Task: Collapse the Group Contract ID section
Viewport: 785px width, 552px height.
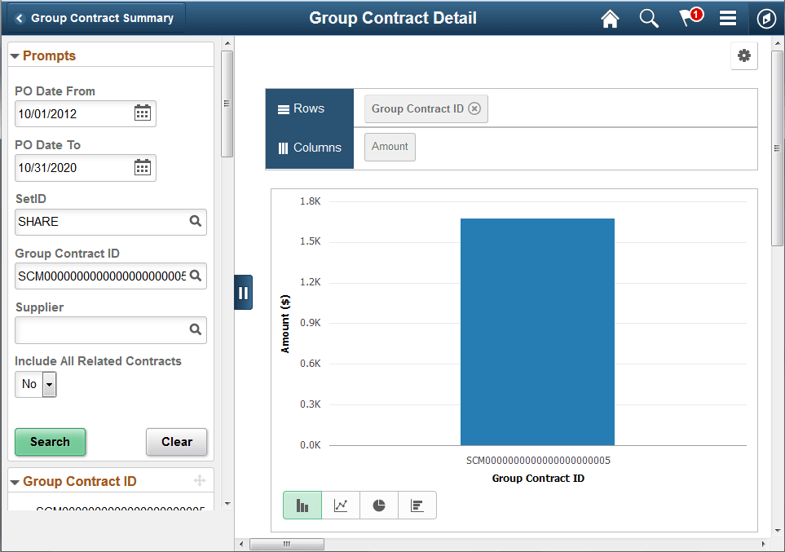Action: (15, 481)
